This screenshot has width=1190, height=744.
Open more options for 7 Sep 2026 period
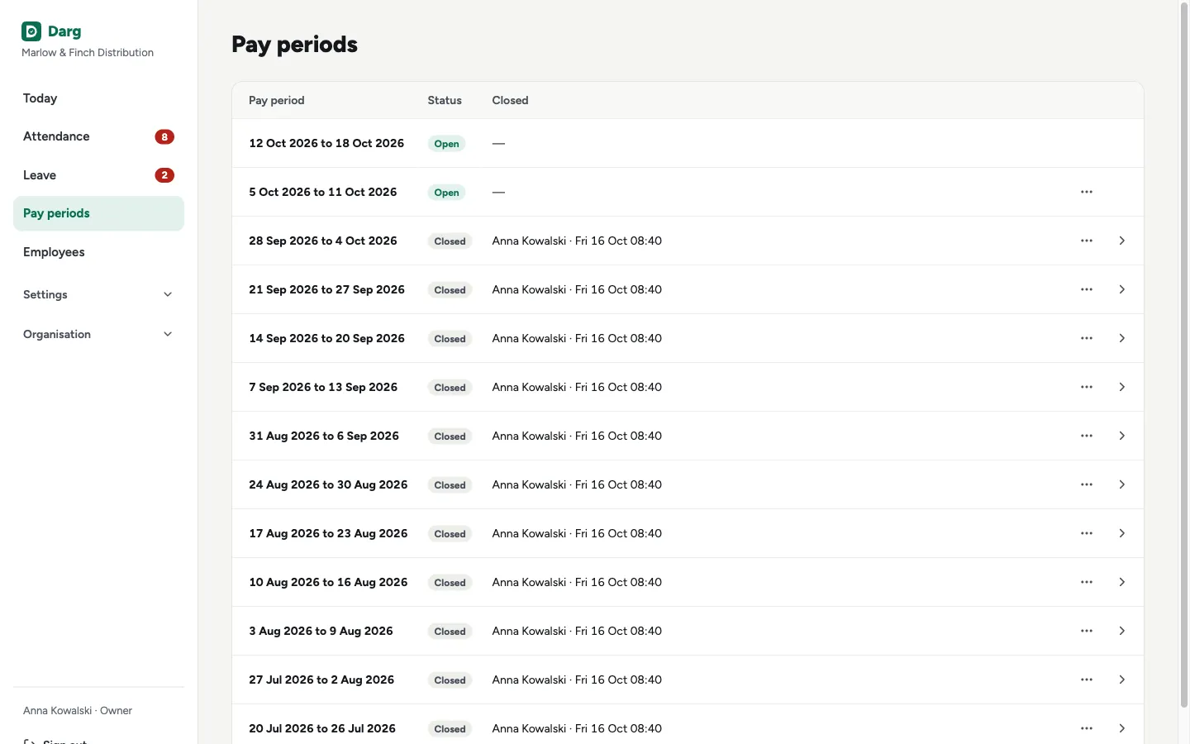[x=1087, y=387]
